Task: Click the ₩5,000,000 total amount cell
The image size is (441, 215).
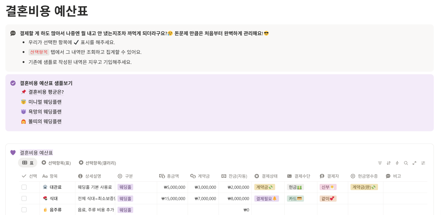Action: [172, 187]
